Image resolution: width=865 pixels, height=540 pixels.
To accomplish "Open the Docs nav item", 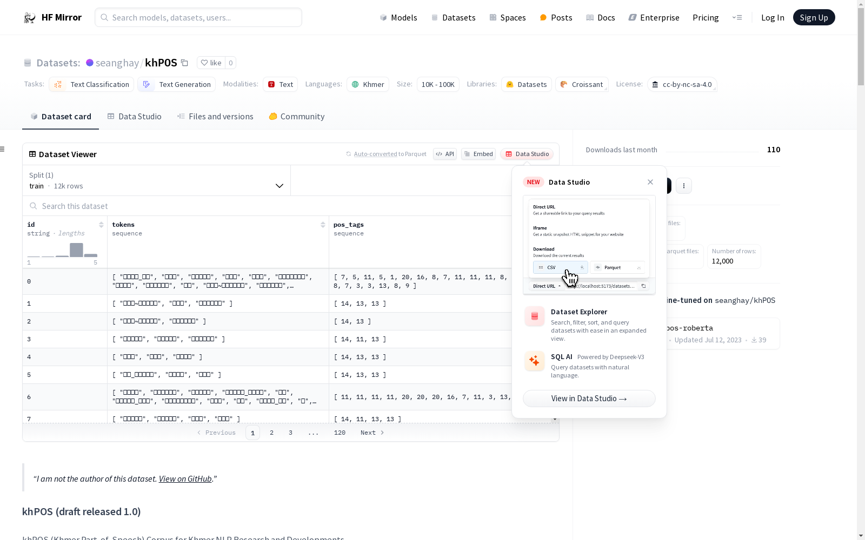I will (x=601, y=18).
